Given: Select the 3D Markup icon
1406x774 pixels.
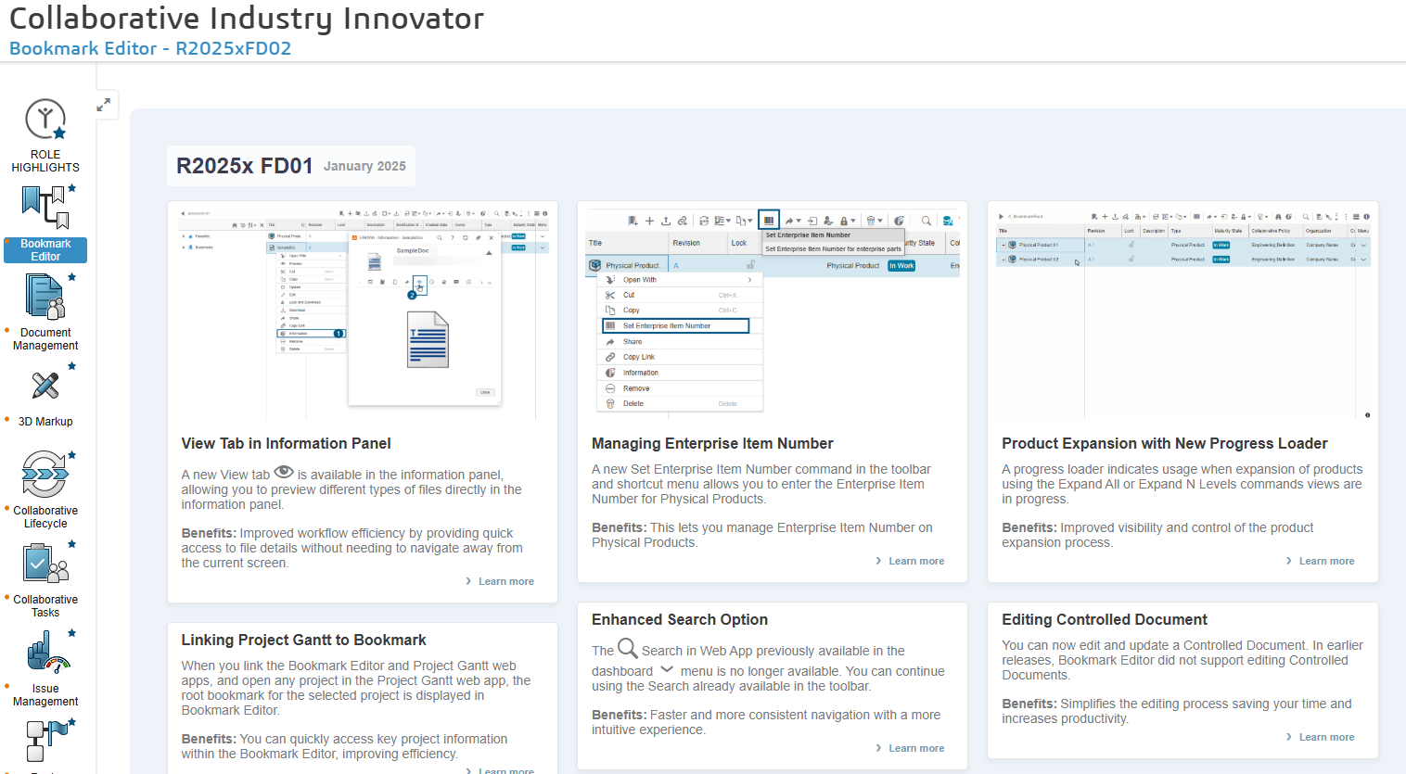Looking at the screenshot, I should [x=45, y=395].
